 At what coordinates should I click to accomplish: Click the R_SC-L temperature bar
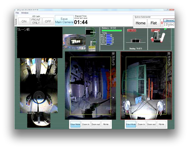point(109,40)
